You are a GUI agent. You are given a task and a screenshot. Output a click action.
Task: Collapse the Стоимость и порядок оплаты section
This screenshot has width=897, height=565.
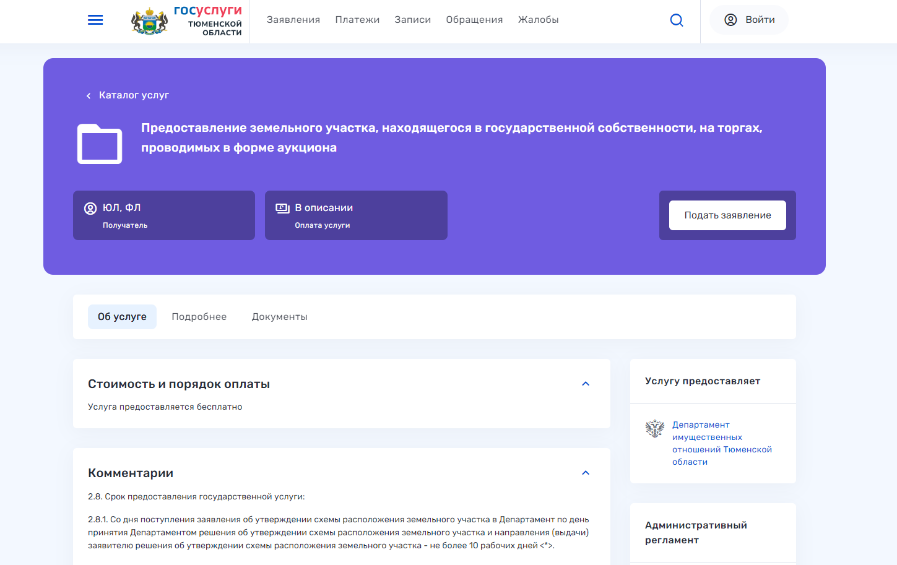[x=586, y=384]
